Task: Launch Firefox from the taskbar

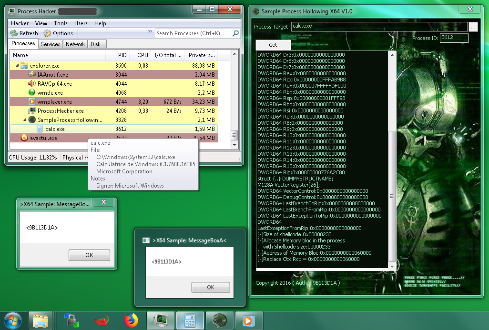Action: (131, 320)
